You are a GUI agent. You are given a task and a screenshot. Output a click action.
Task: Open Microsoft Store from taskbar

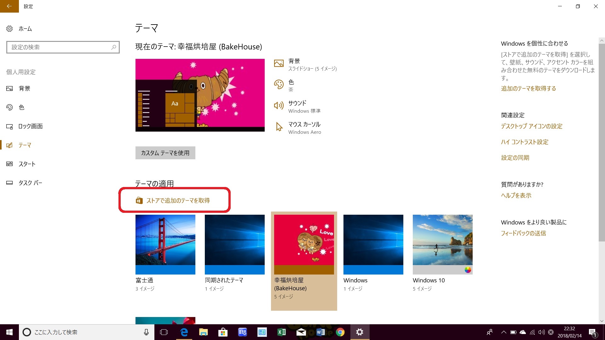click(x=223, y=332)
